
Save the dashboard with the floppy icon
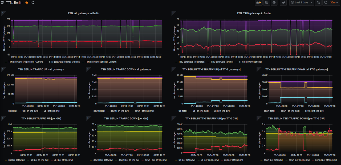coord(266,3)
